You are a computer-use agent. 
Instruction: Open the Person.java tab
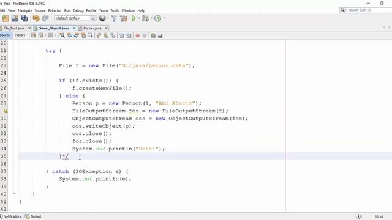pos(92,28)
